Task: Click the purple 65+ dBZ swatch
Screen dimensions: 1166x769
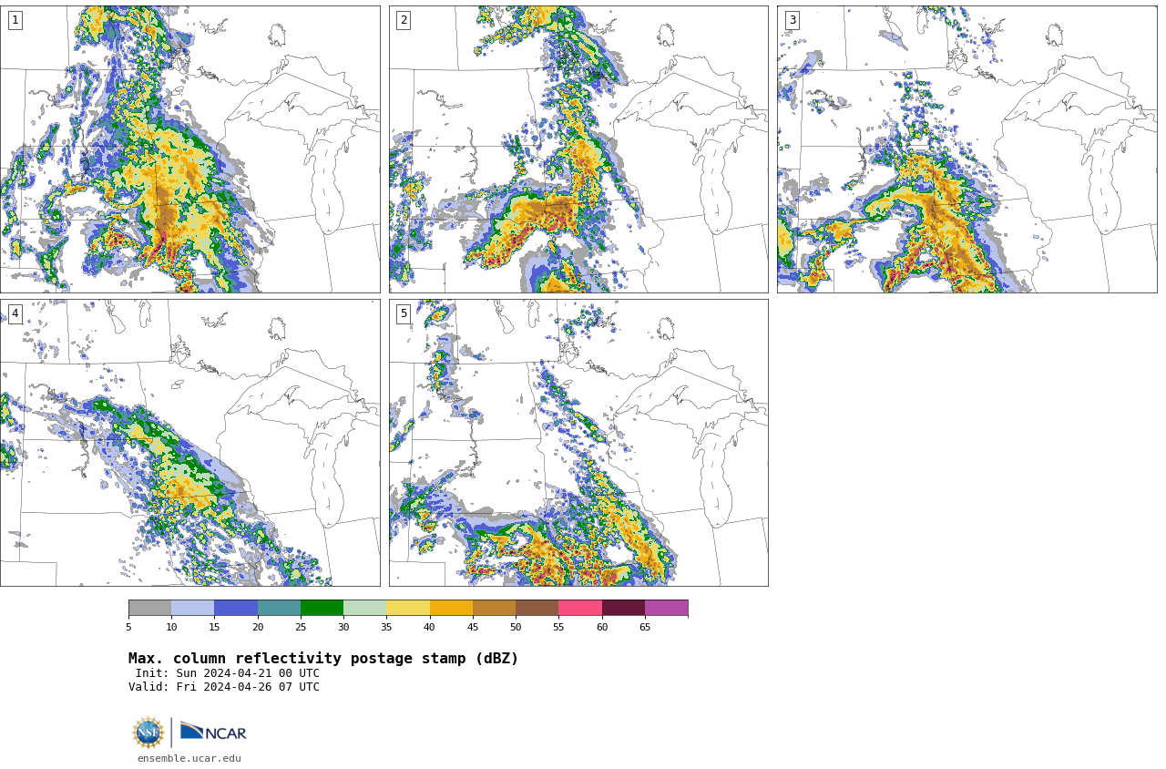Action: pyautogui.click(x=667, y=608)
